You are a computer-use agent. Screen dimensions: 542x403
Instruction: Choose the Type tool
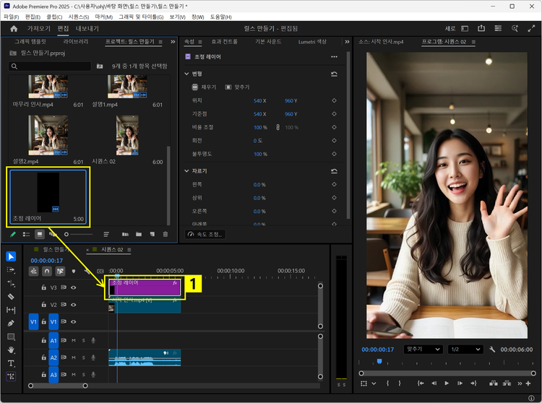tap(11, 363)
